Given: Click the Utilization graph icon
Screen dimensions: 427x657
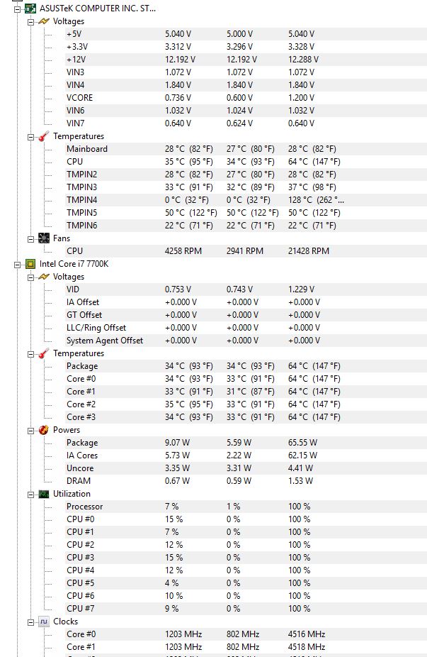Looking at the screenshot, I should tap(44, 494).
